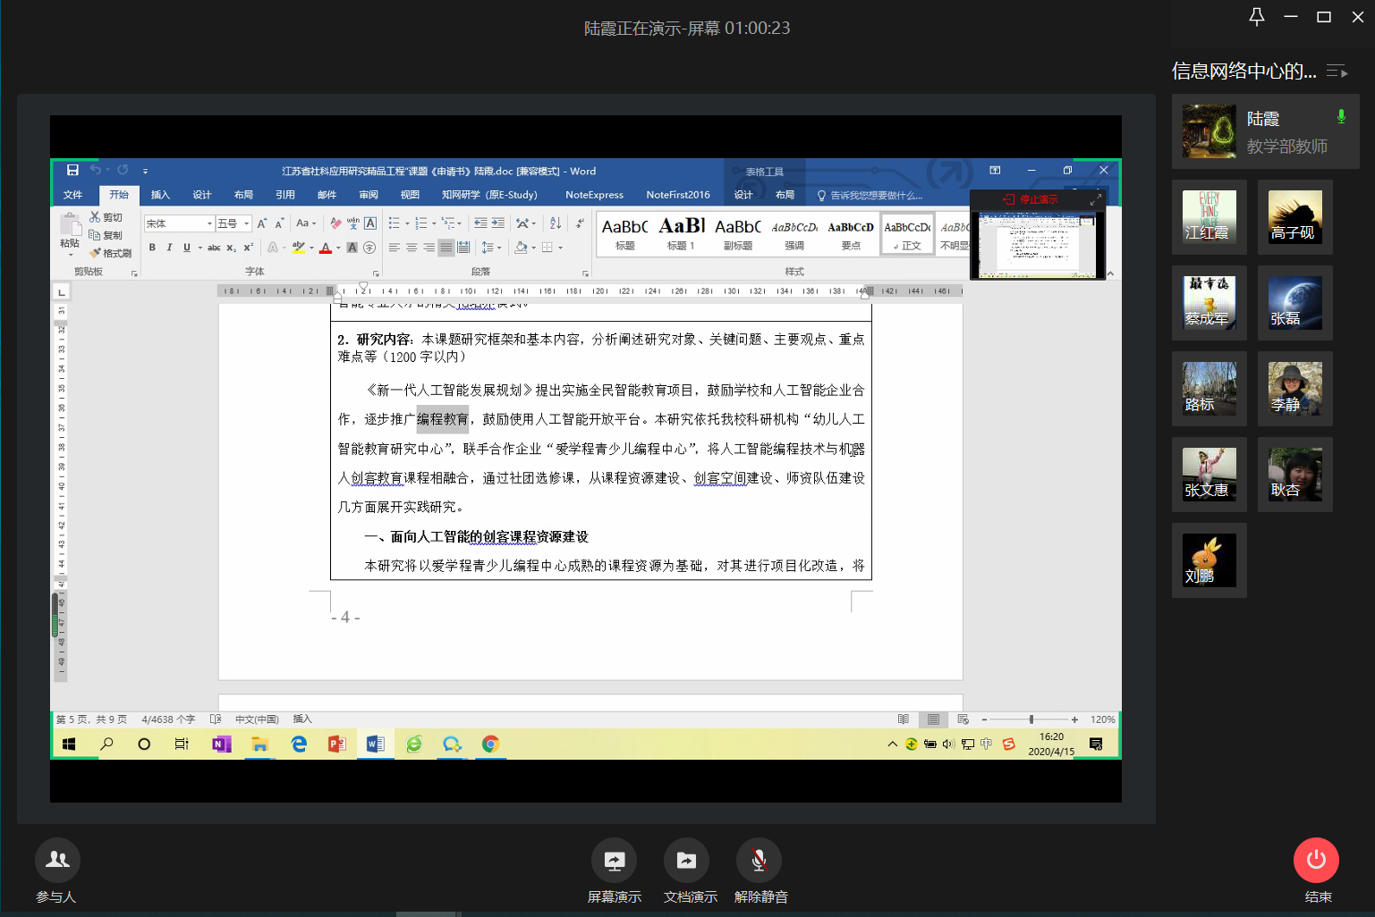Viewport: 1375px width, 917px height.
Task: Click the Word zoom slider in status bar
Action: pyautogui.click(x=1031, y=719)
